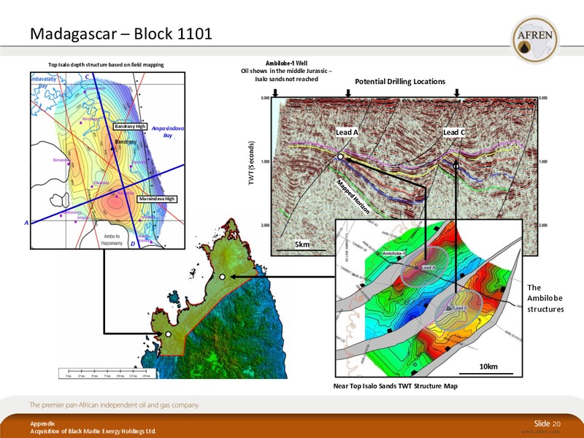Select the slide title 'Madagascar – Block 1101'
Image resolution: width=584 pixels, height=438 pixels.
121,34
